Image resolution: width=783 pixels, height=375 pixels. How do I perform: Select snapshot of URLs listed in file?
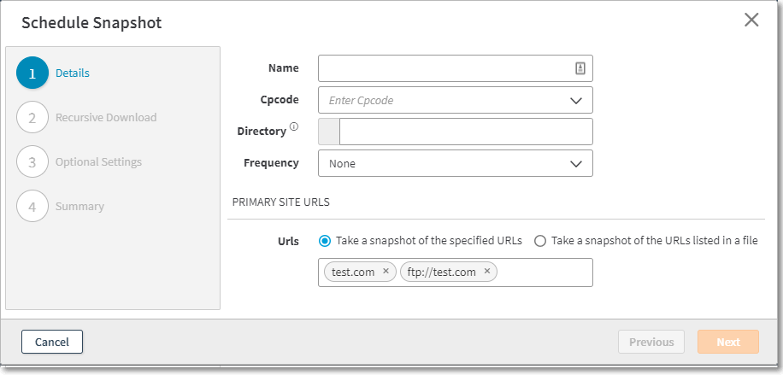pos(540,241)
